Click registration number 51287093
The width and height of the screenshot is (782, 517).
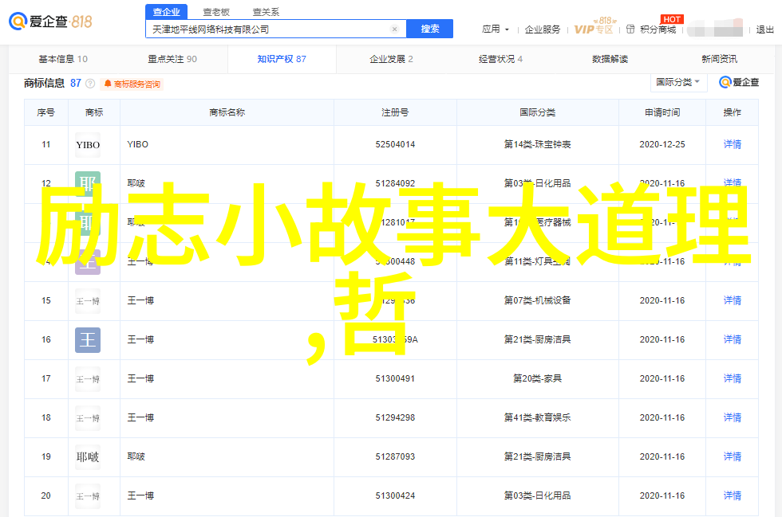395,456
